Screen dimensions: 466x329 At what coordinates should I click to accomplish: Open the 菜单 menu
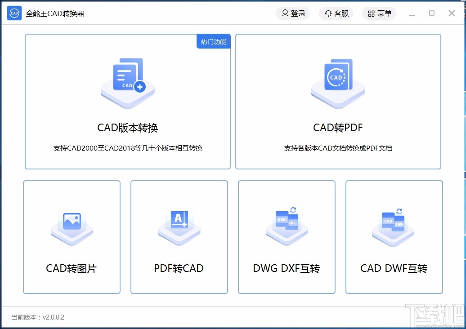pyautogui.click(x=379, y=13)
